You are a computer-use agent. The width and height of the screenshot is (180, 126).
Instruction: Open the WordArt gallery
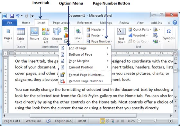click(138, 35)
